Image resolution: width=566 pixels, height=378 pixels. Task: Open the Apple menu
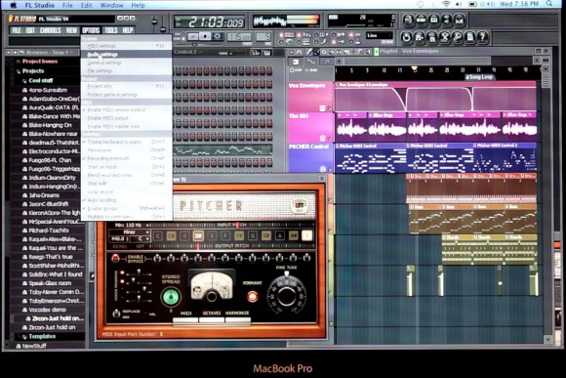tap(13, 5)
